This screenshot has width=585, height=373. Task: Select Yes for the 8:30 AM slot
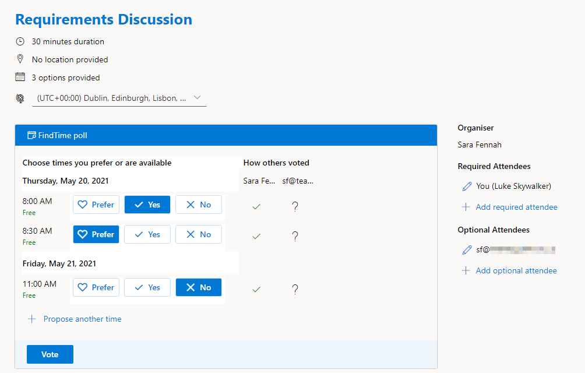click(147, 235)
